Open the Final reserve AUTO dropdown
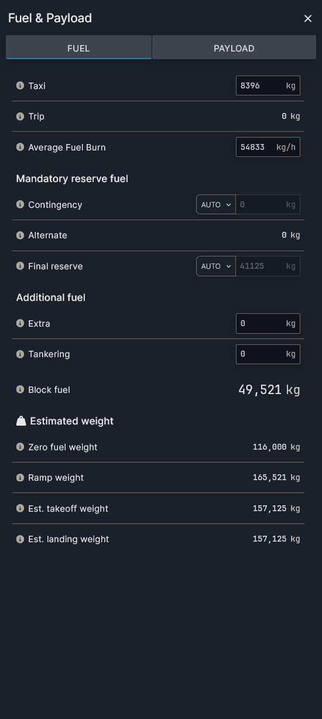Image resolution: width=322 pixels, height=719 pixels. pos(216,266)
